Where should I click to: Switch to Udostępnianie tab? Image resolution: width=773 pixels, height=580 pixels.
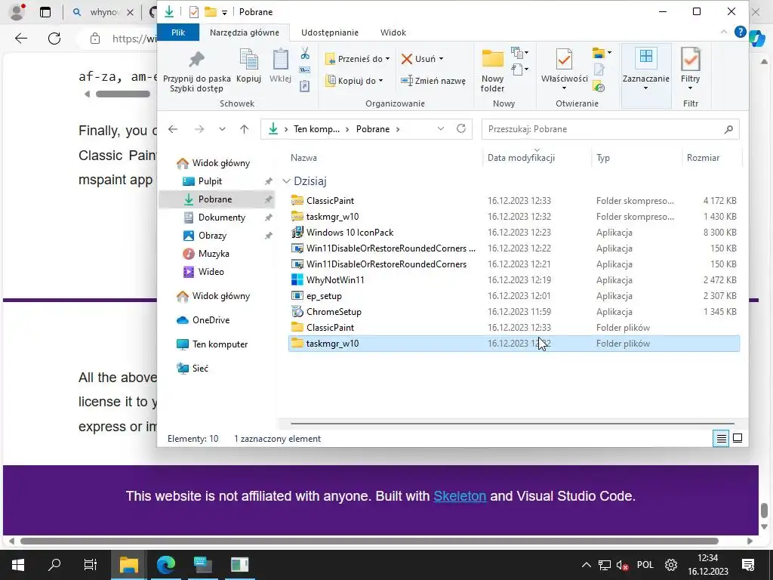click(x=330, y=32)
